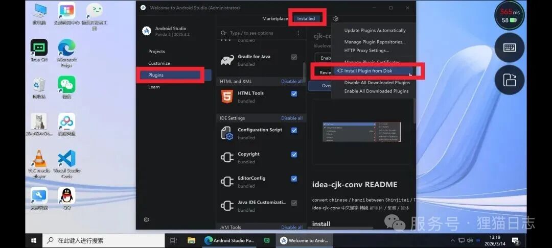Select the Copyright plugin plug icon

(227, 157)
